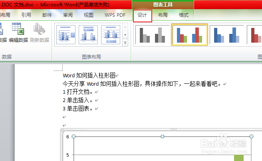This screenshot has height=161, width=262.
Task: Open the WPS PDF tab
Action: [115, 15]
